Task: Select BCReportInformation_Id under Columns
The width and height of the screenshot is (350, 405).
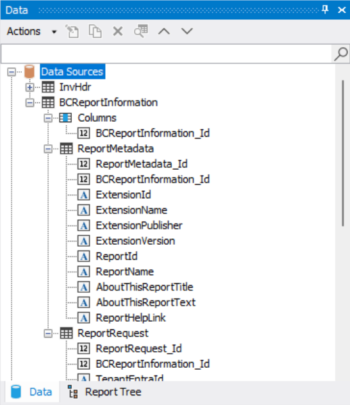Action: [153, 133]
